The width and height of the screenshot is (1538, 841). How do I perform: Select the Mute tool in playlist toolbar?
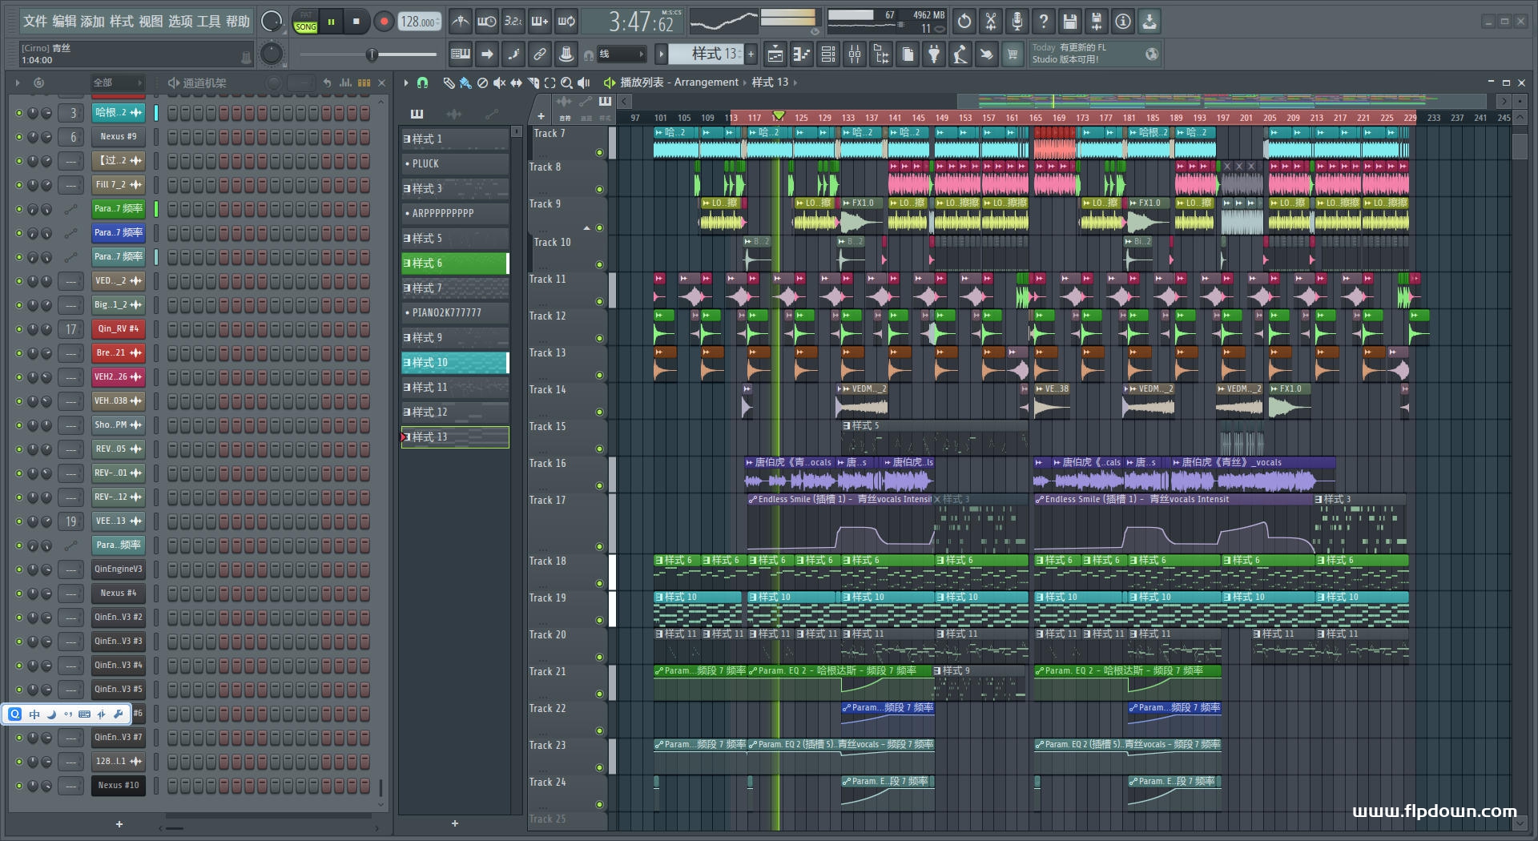point(499,82)
